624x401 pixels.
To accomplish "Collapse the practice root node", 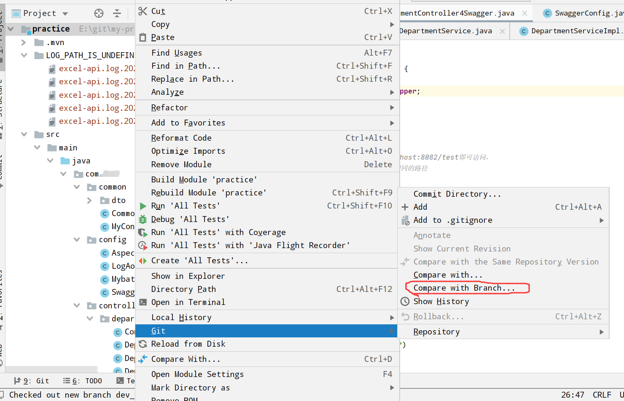I will (x=11, y=29).
